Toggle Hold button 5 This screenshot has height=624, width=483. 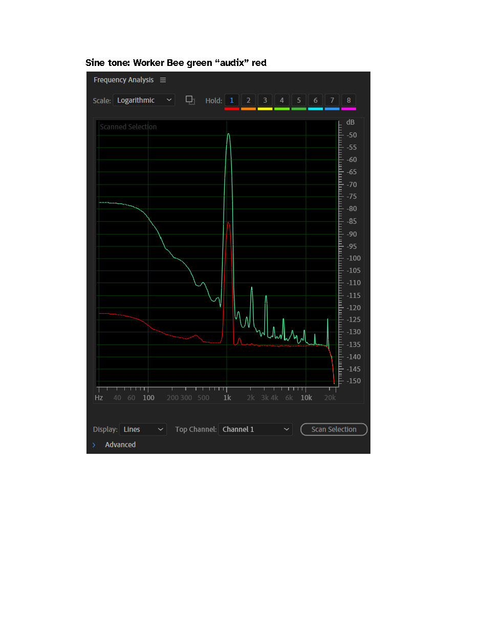[299, 100]
